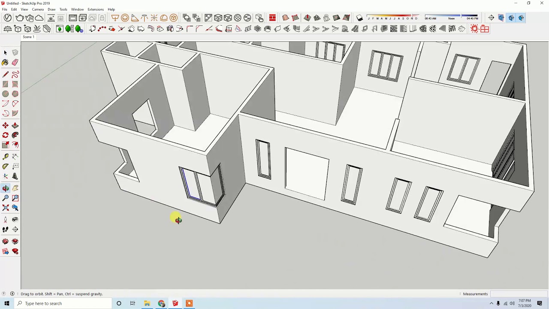549x309 pixels.
Task: Open the File menu
Action: pyautogui.click(x=4, y=9)
